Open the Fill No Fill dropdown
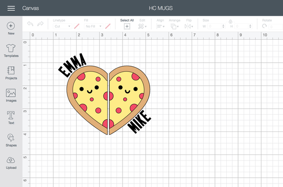 (93, 26)
